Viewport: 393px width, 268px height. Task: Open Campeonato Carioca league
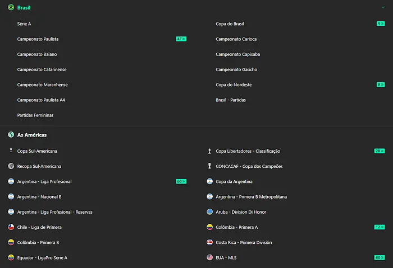click(236, 39)
